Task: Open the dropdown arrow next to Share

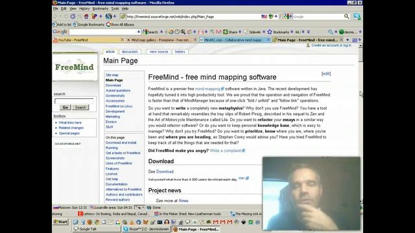Action: 240,32
